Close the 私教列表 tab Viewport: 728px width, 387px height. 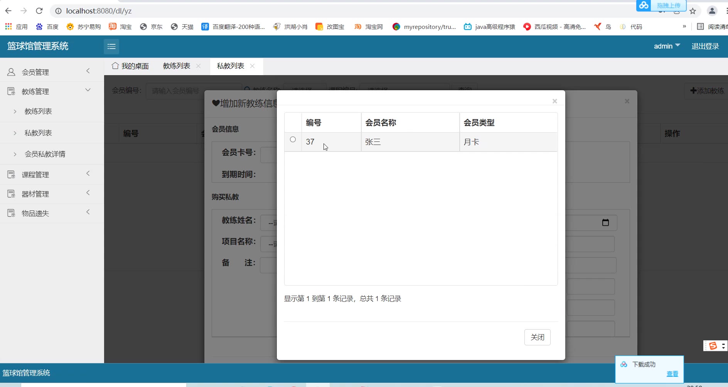253,66
